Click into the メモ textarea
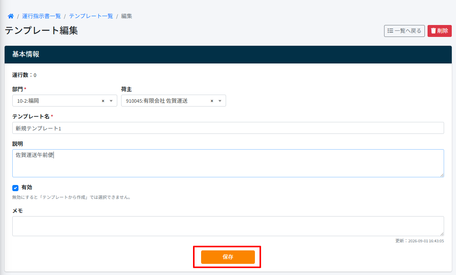 pyautogui.click(x=228, y=226)
